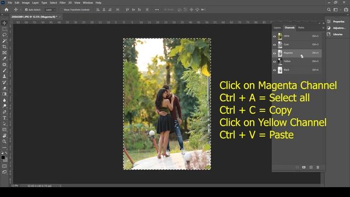Open the Filter menu
Screen dimensions: 350x197
click(62, 3)
